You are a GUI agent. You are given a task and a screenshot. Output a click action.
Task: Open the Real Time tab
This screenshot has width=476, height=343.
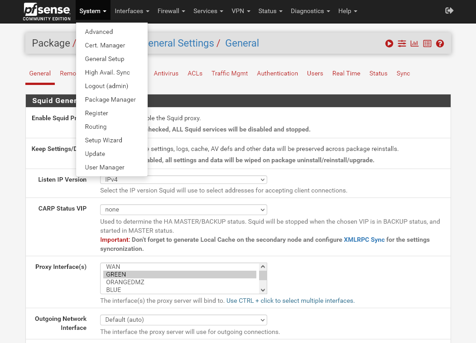coord(346,73)
